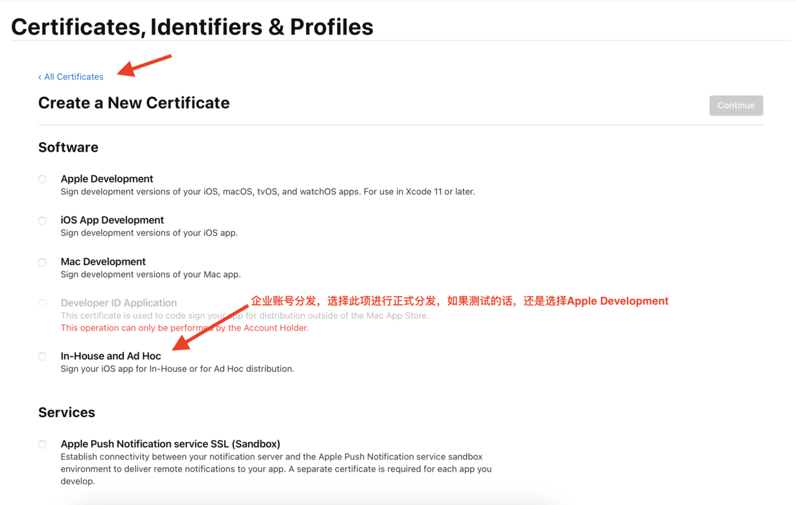
Task: Click the Certificates, Identifiers & Profiles page title
Action: click(x=192, y=26)
